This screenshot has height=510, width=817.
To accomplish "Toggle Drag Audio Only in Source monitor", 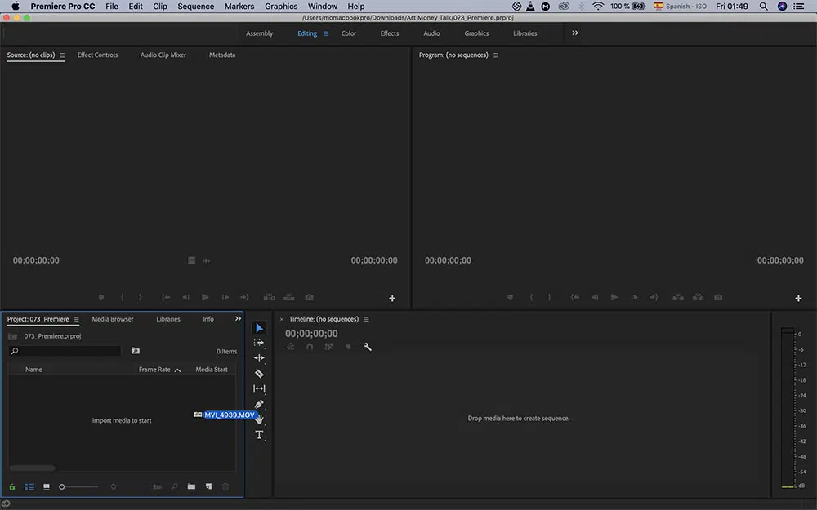I will [x=207, y=261].
